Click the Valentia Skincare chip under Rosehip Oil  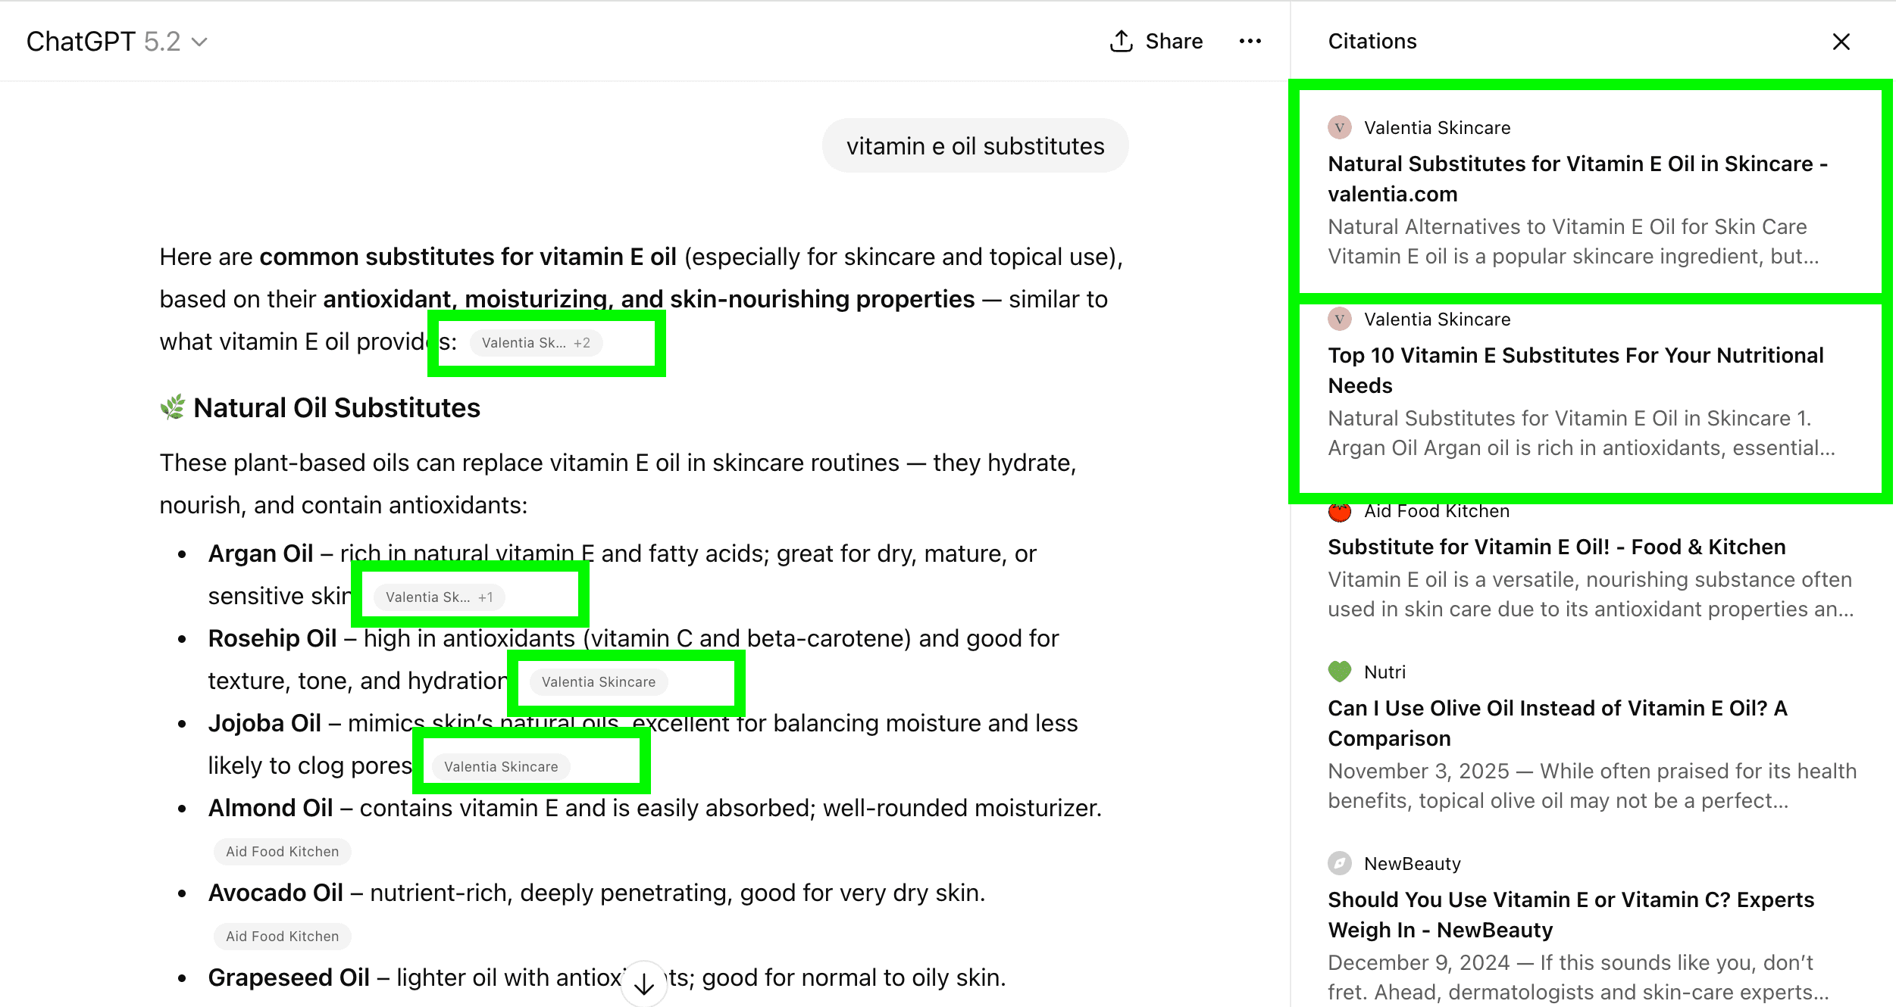[x=598, y=681]
